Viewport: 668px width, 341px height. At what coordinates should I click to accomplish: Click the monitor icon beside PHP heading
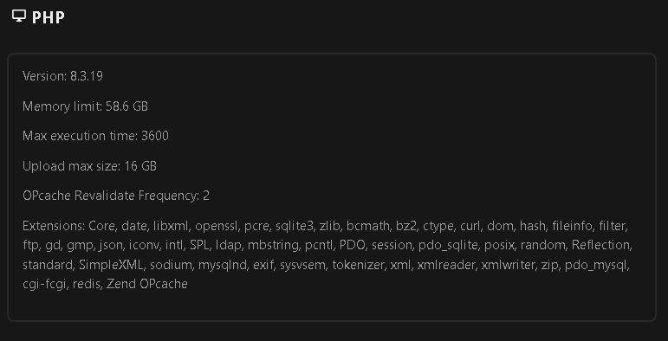pos(19,16)
